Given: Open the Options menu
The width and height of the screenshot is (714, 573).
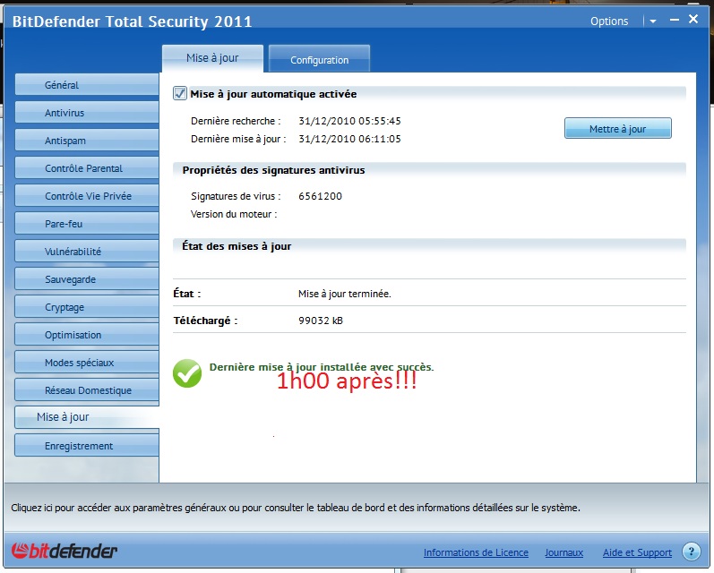Looking at the screenshot, I should click(609, 21).
